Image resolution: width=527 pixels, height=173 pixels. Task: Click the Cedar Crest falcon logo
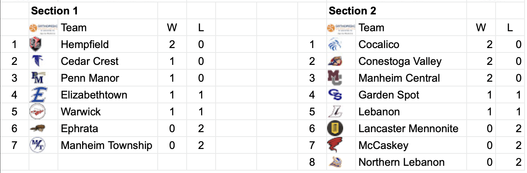tap(36, 61)
